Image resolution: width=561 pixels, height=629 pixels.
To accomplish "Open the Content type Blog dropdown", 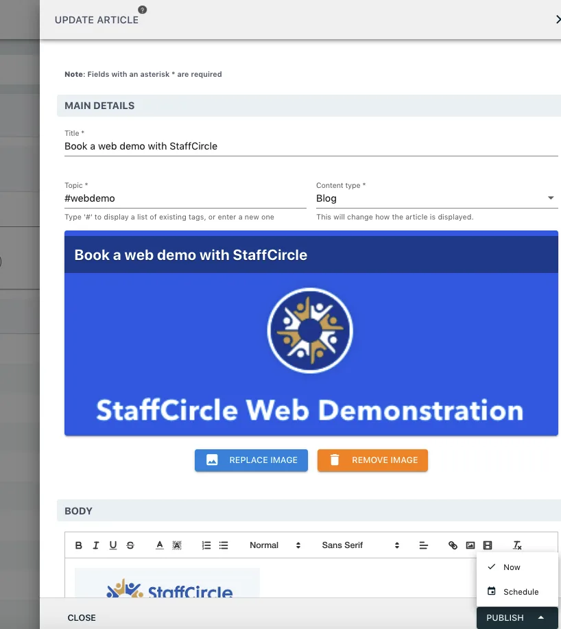I will (x=437, y=198).
